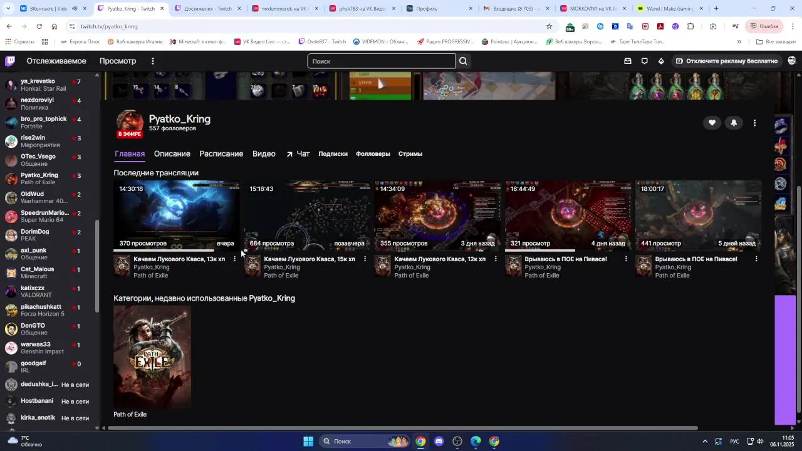This screenshot has width=802, height=451.
Task: Switch to the Видео channel tab
Action: coord(264,153)
